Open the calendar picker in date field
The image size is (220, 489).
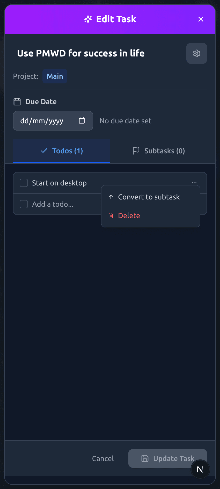pos(82,121)
